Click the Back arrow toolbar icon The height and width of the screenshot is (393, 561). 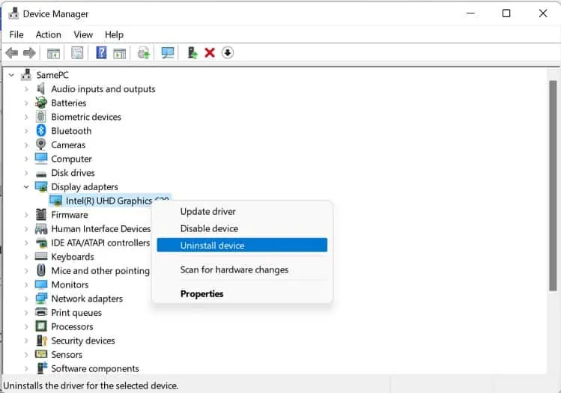(11, 52)
